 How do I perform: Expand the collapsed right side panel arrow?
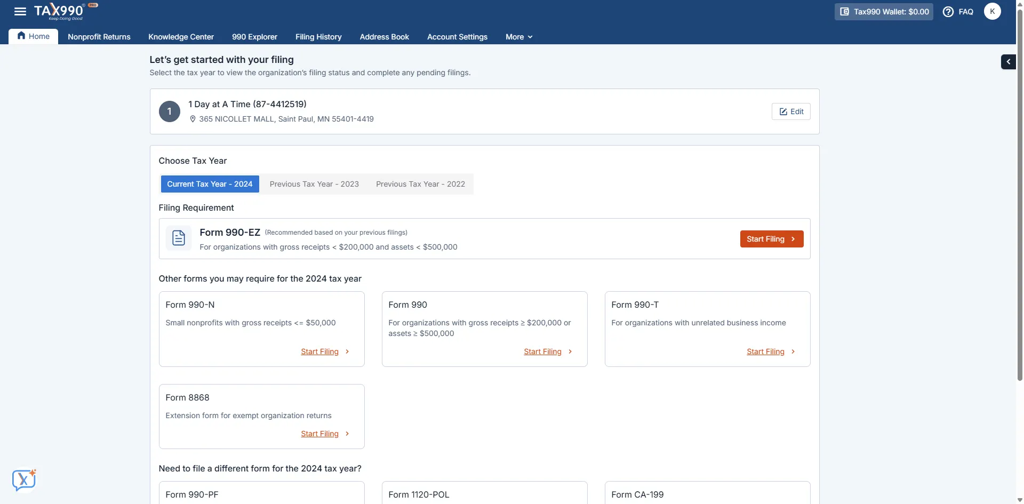tap(1008, 62)
